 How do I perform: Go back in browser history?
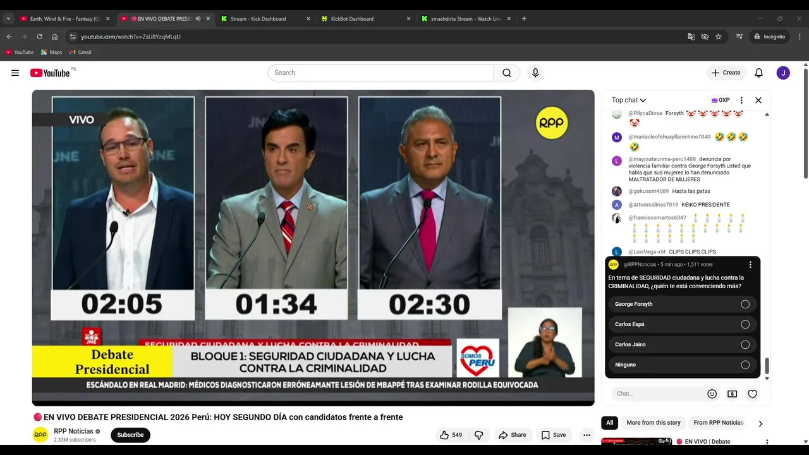point(9,37)
